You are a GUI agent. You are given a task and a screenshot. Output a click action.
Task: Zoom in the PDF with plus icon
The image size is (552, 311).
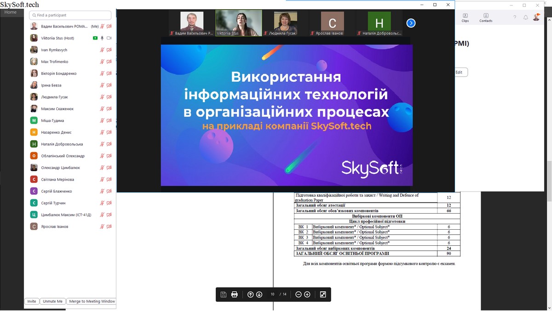coord(307,294)
